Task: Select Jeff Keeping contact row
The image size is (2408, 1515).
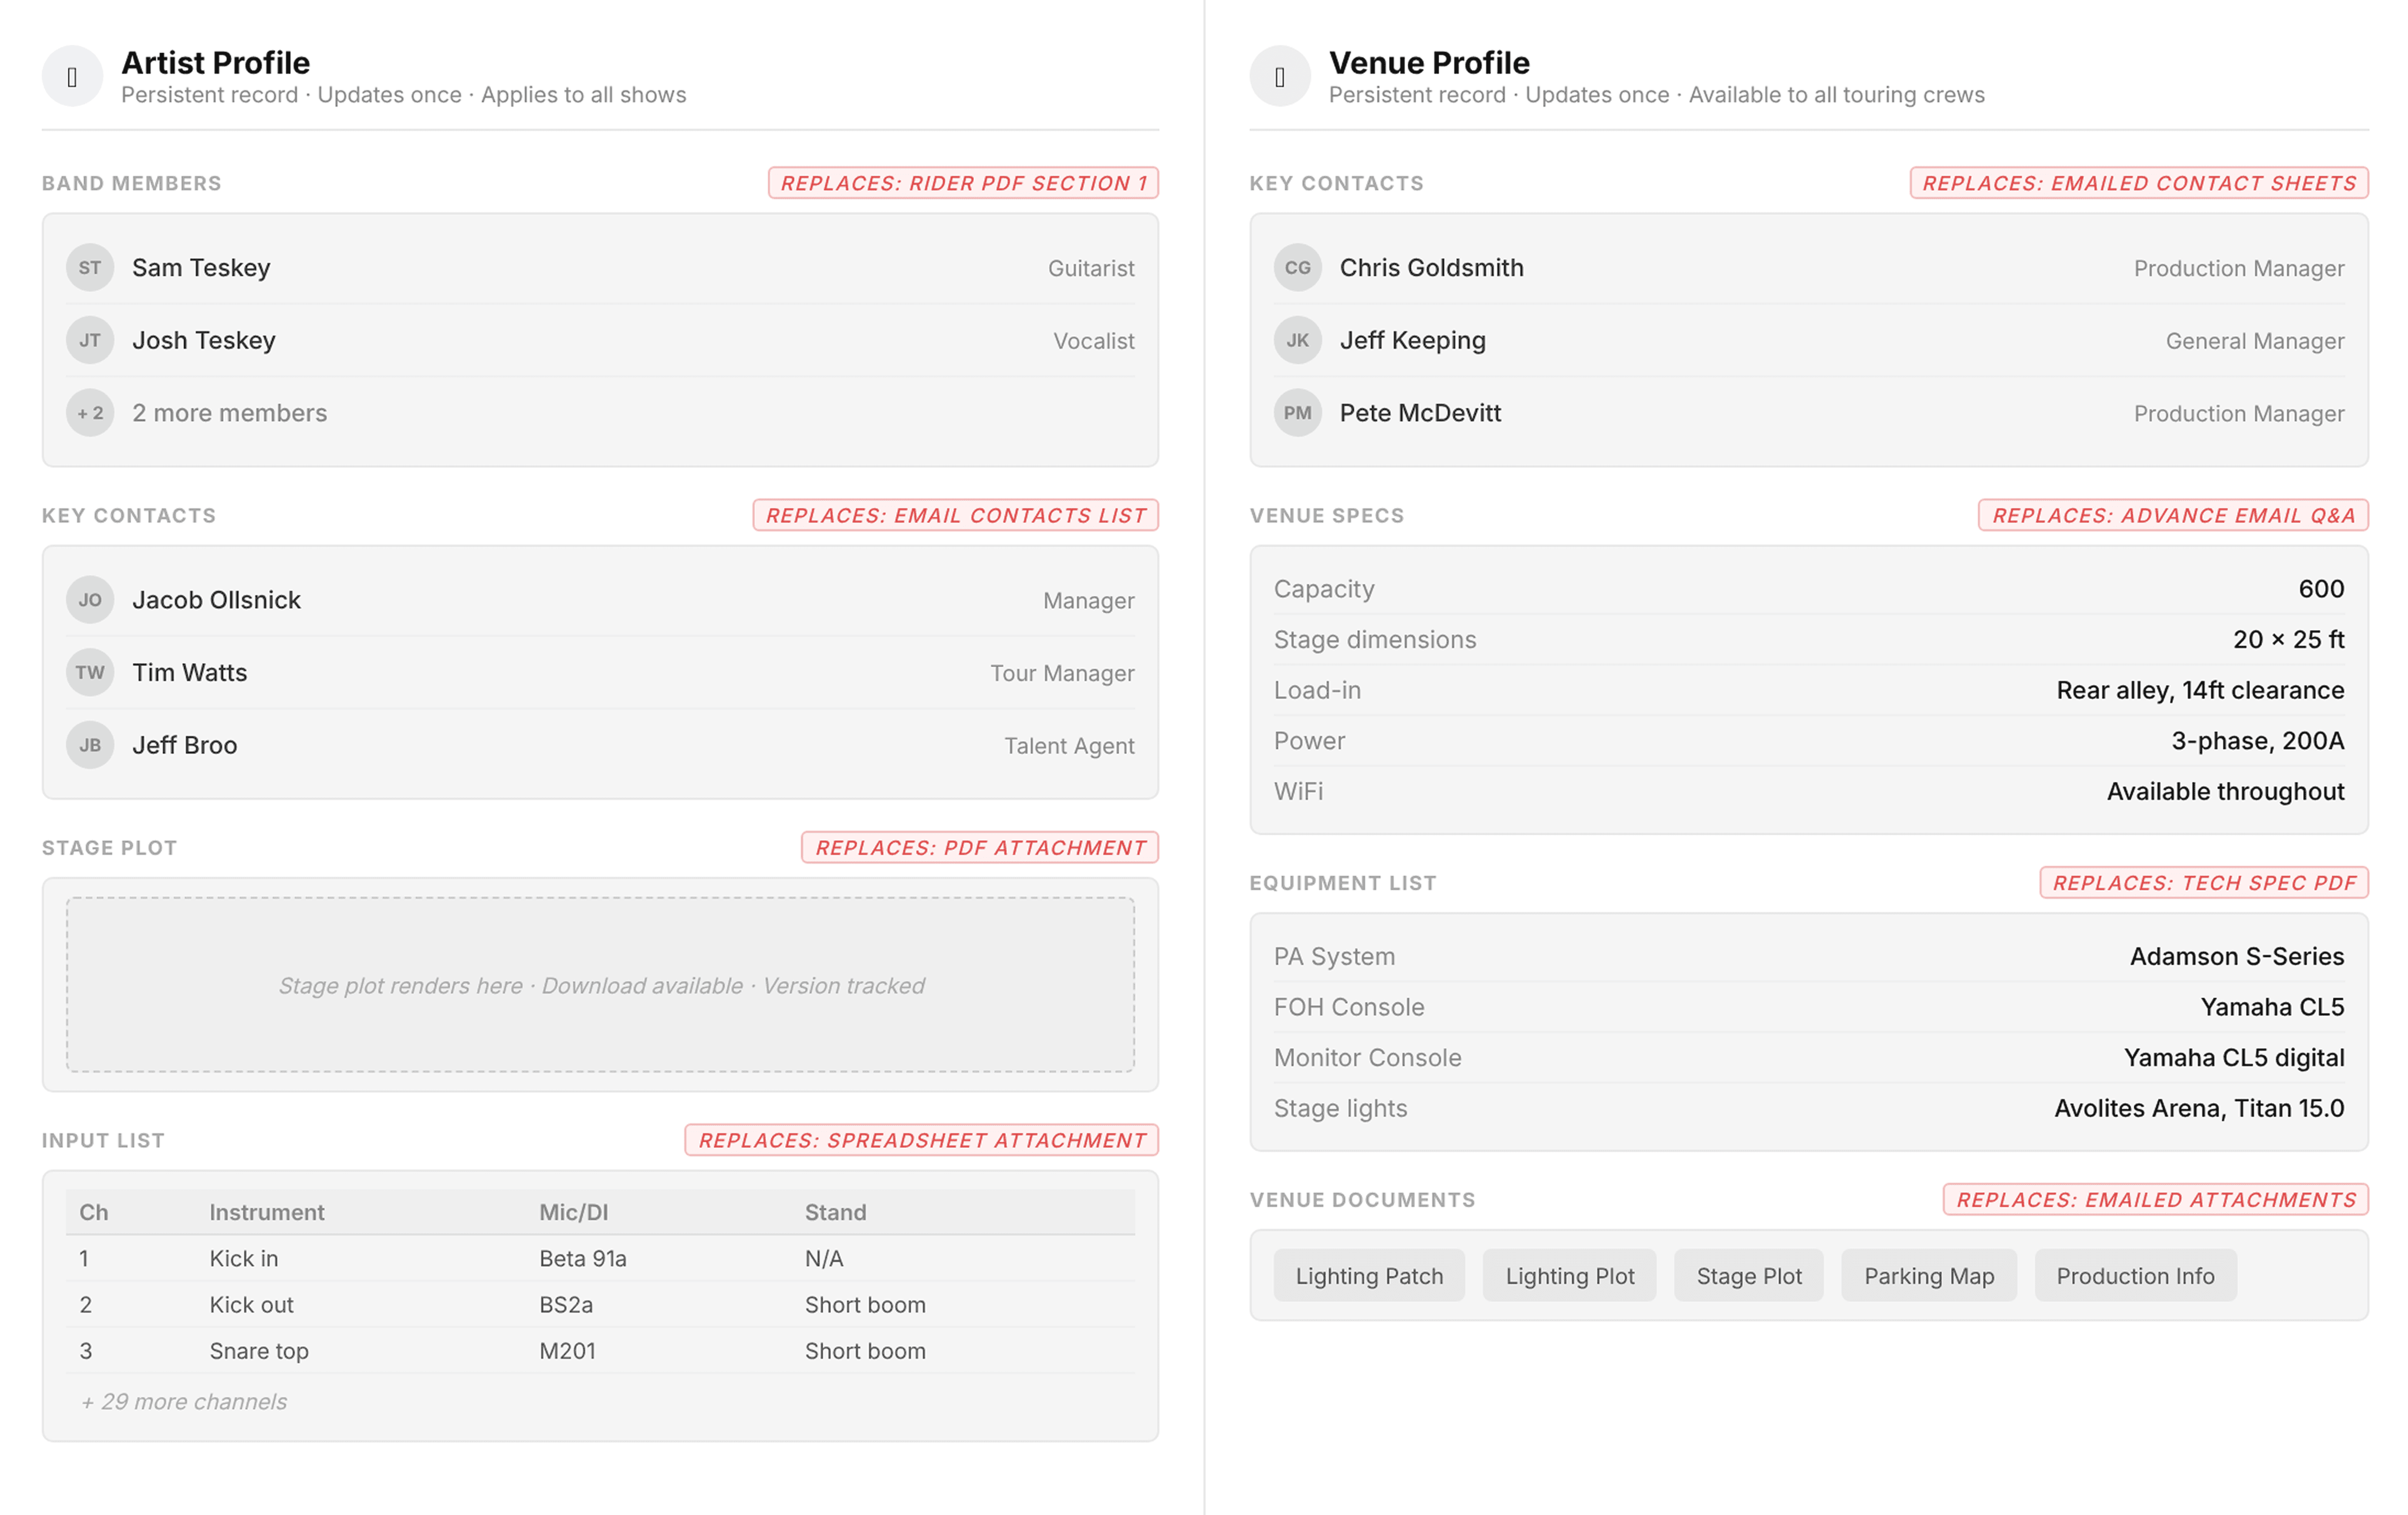Action: 1808,340
